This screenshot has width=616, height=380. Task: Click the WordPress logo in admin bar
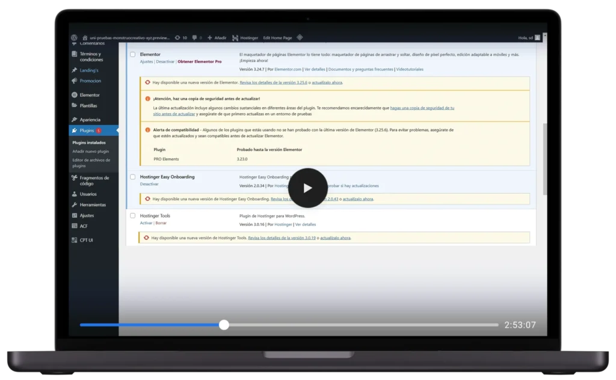coord(74,38)
